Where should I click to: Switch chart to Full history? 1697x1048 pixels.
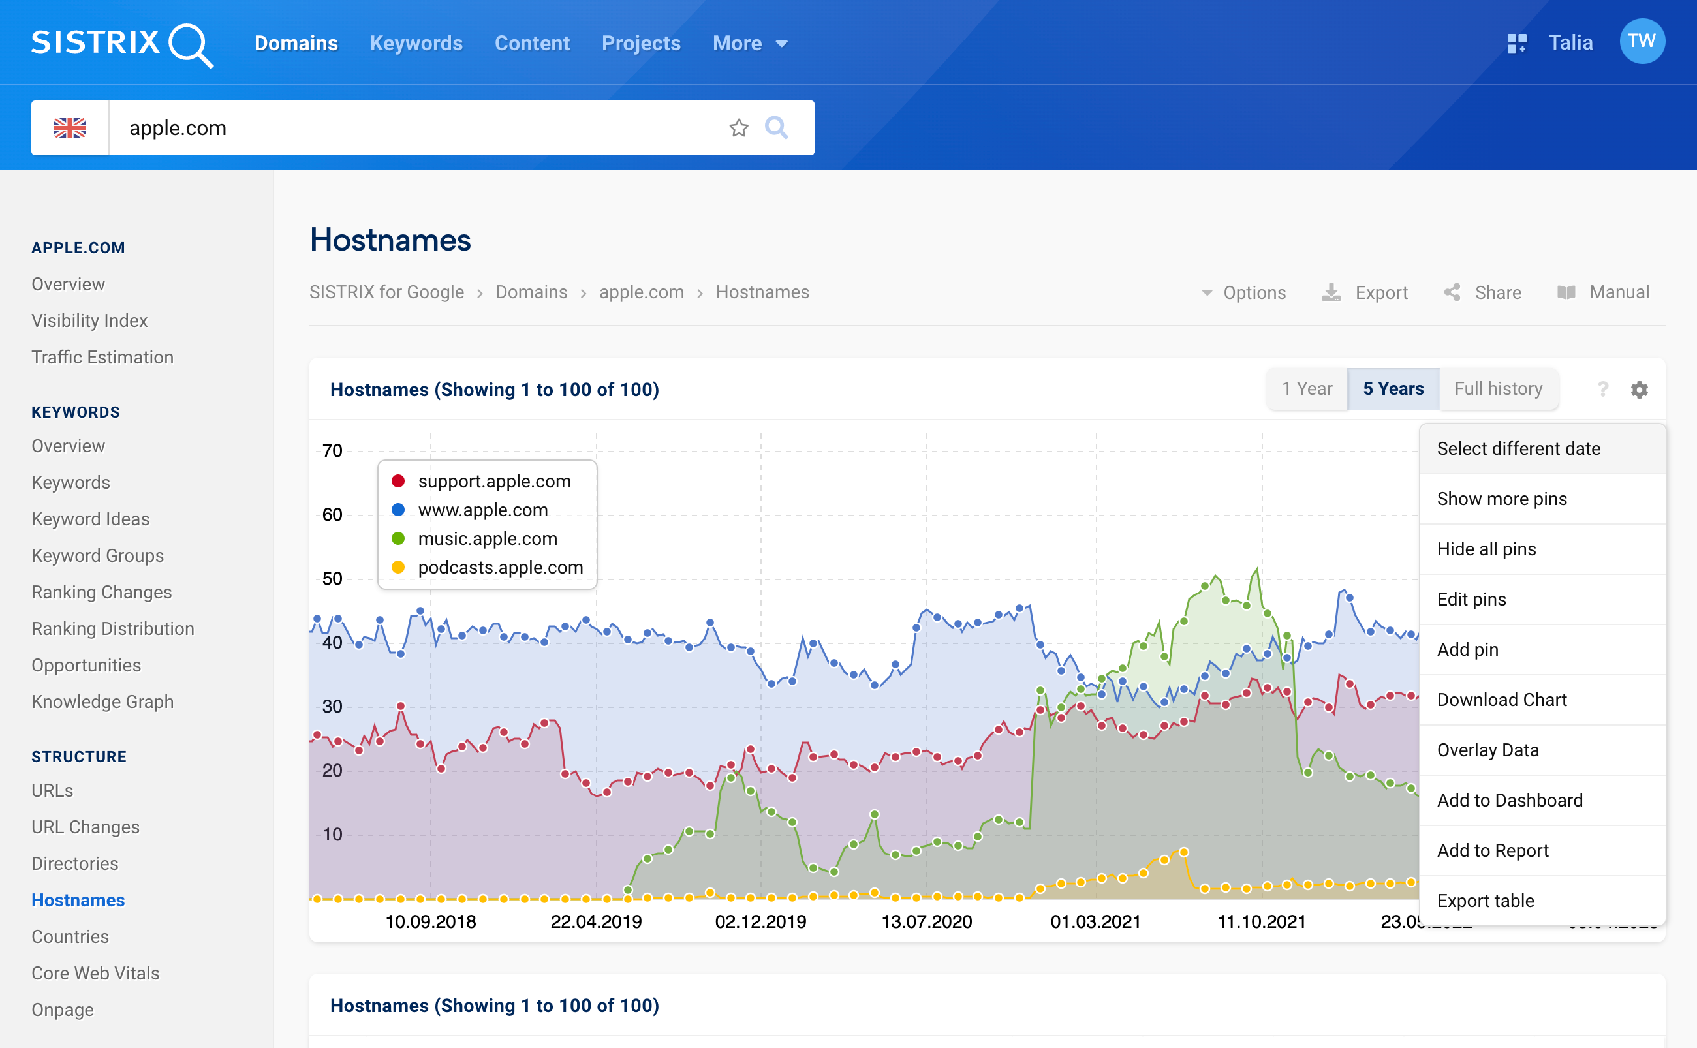click(1498, 389)
